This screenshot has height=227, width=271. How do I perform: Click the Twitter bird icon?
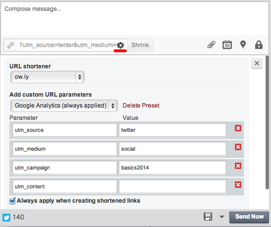[6, 217]
